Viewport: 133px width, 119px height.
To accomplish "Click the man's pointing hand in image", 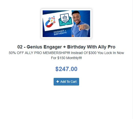I will (x=81, y=27).
